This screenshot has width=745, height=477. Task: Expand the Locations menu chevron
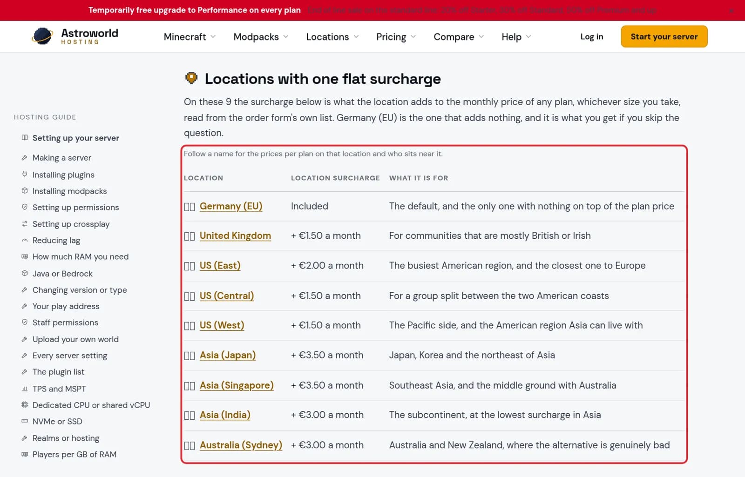click(x=356, y=36)
